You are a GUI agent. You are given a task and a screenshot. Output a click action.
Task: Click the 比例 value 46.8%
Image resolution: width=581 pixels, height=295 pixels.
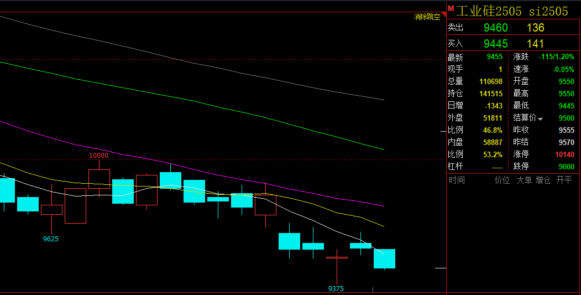[x=493, y=130]
